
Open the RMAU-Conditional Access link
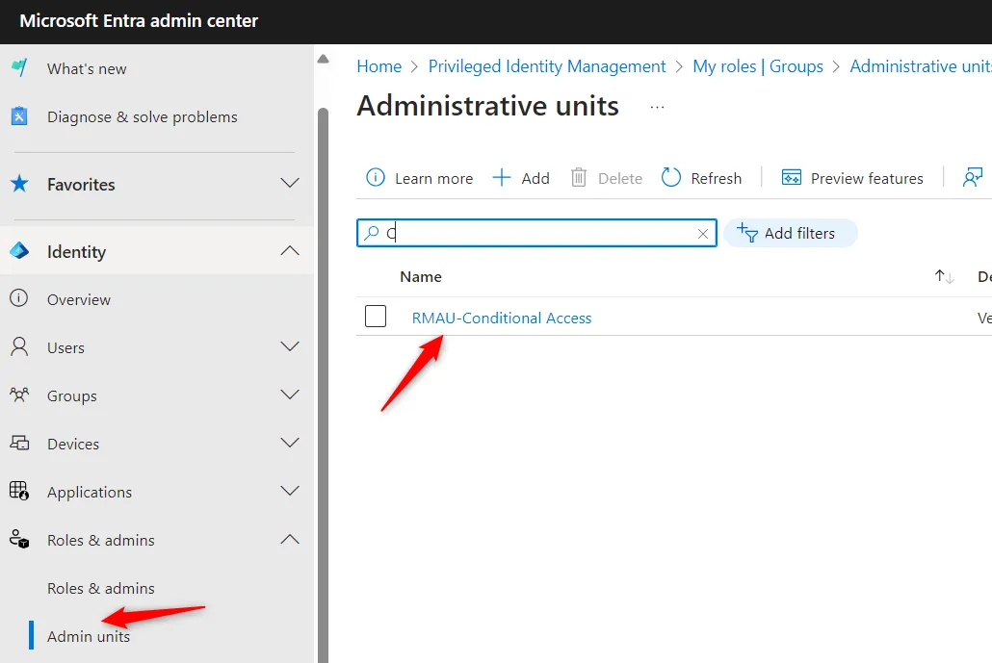(x=502, y=318)
